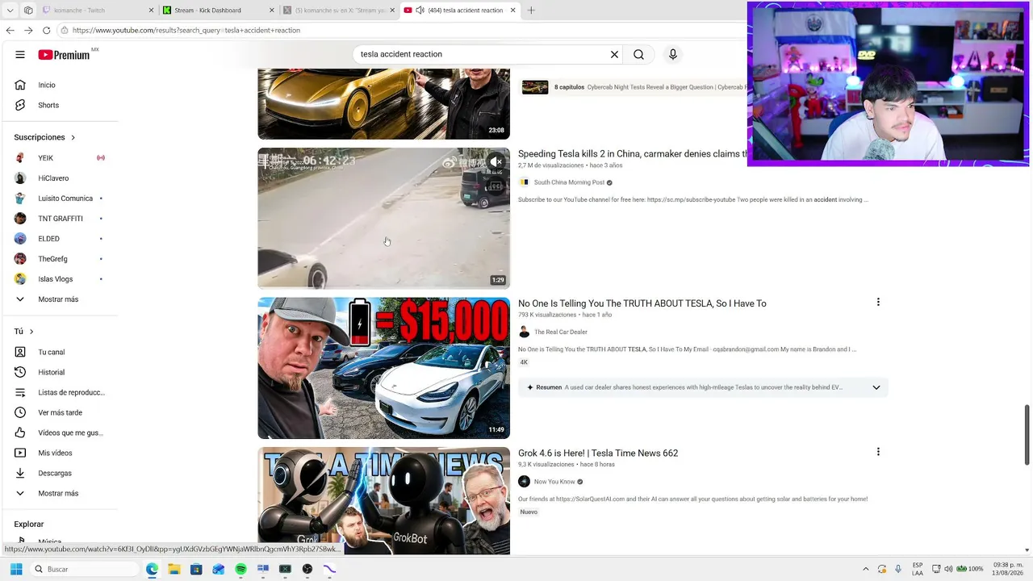Unmute the Speeding Tesla preview video
Viewport: 1033px width, 581px height.
[496, 162]
